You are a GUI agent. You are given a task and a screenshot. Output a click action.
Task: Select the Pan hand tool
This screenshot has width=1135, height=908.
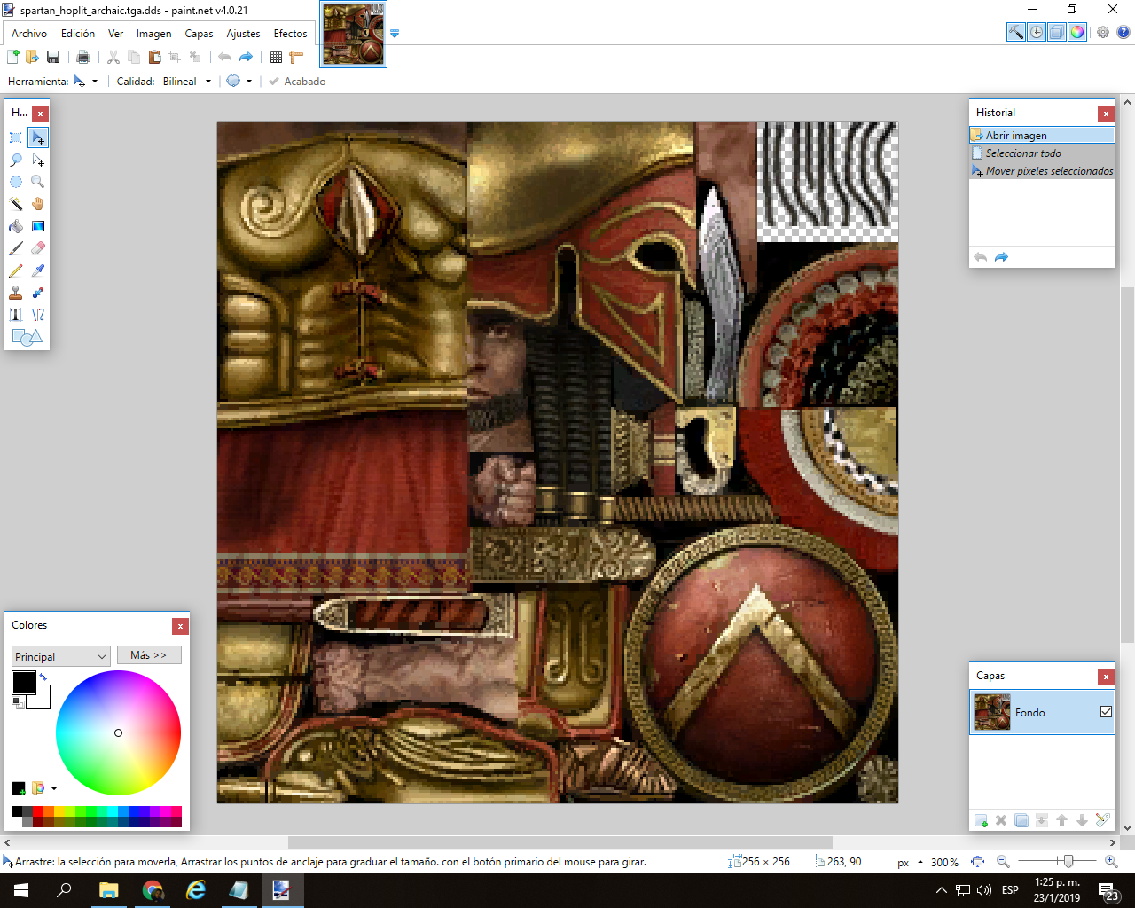click(x=38, y=204)
